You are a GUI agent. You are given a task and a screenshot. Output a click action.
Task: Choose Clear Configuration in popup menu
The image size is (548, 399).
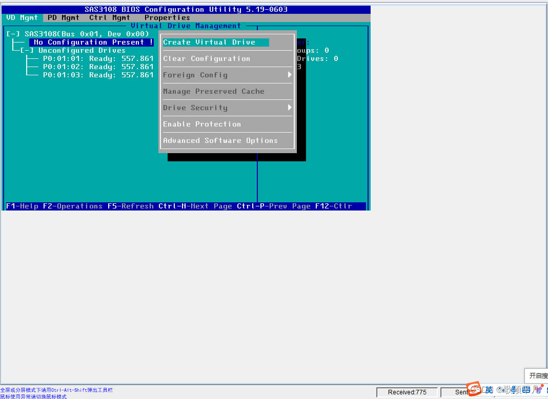207,58
